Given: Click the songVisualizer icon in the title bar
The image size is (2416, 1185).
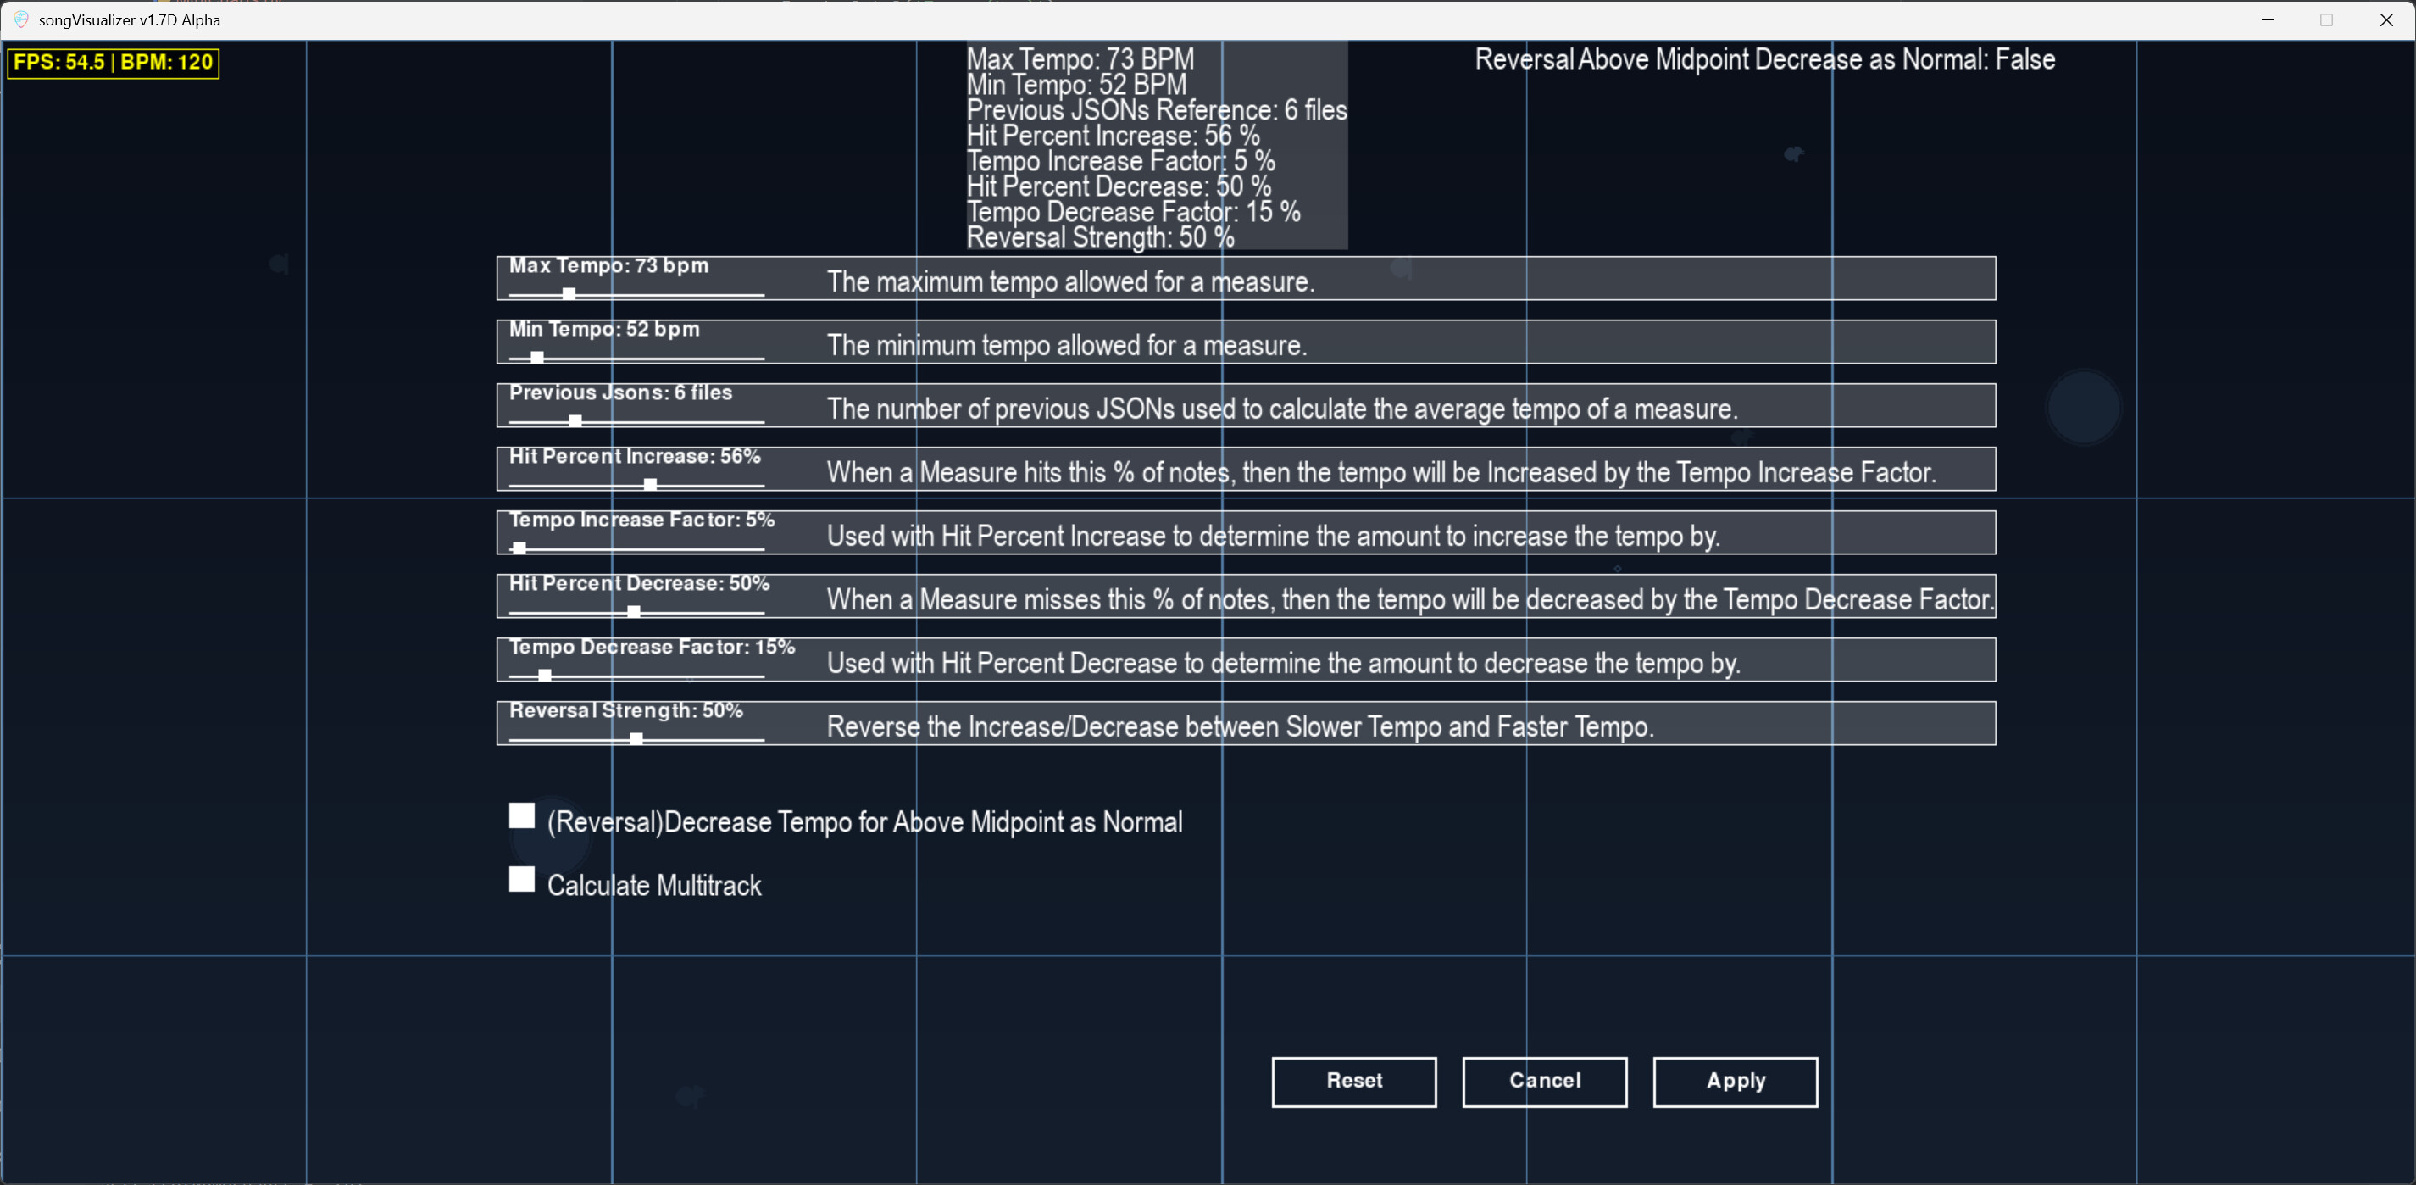Looking at the screenshot, I should pyautogui.click(x=20, y=19).
